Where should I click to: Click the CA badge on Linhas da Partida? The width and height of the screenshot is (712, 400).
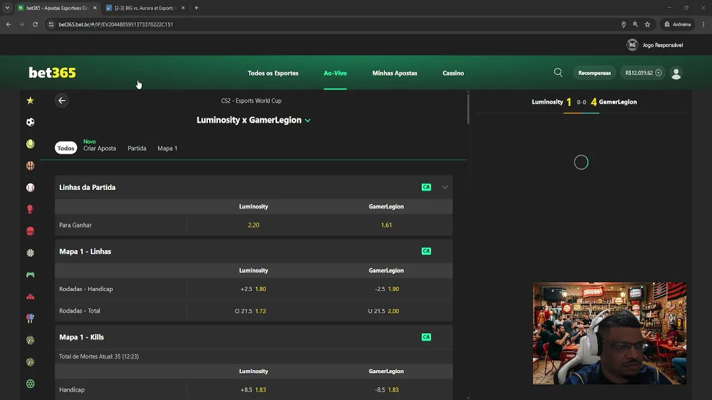click(426, 187)
